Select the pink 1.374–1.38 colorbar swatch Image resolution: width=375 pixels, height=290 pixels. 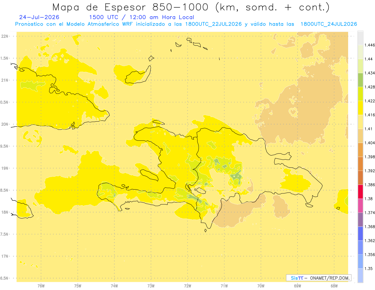360,206
